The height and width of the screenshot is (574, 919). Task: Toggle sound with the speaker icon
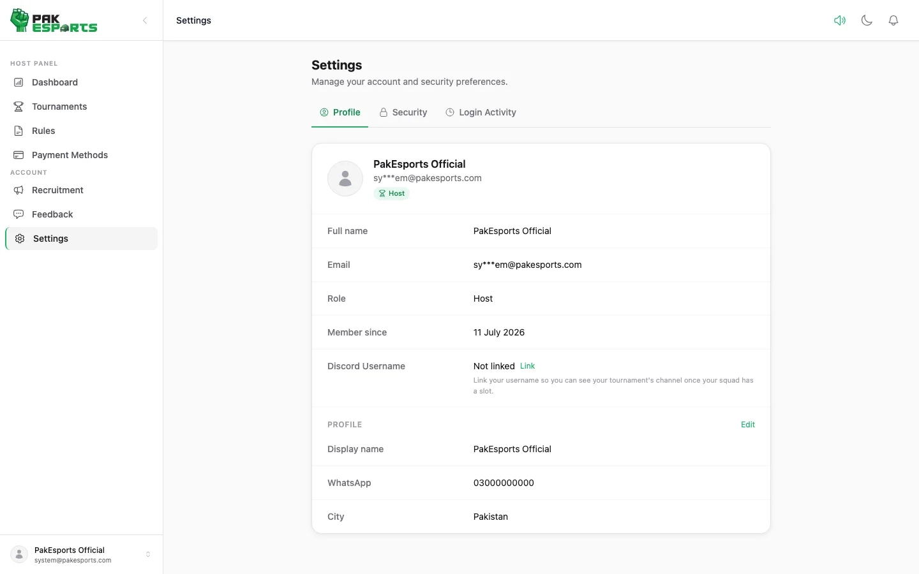840,20
